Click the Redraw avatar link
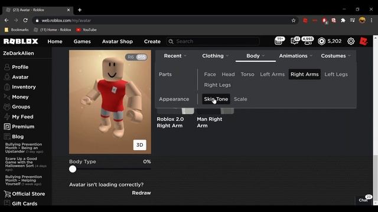Viewport: 378px width, 212px height. click(x=141, y=193)
